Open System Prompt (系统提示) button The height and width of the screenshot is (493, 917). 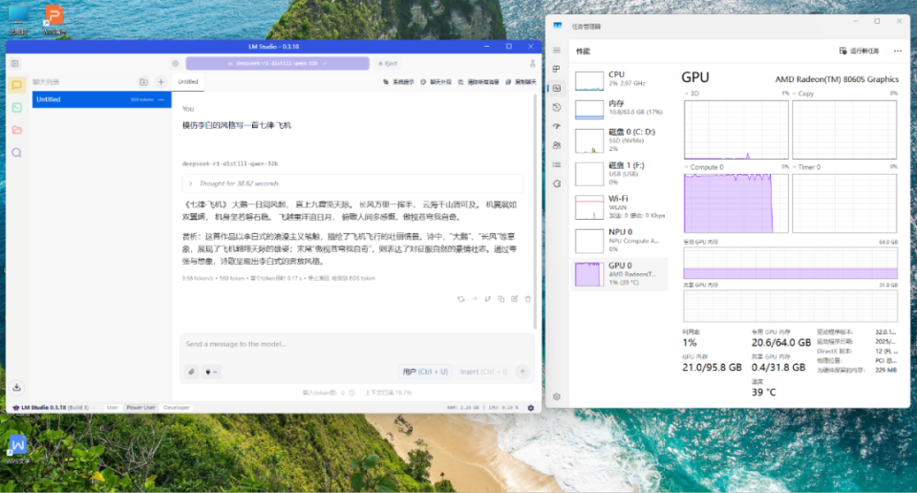point(399,82)
